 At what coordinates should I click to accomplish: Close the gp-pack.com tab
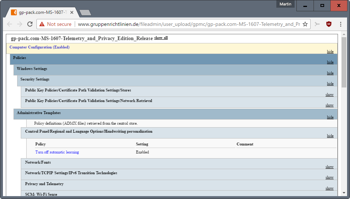pyautogui.click(x=72, y=12)
